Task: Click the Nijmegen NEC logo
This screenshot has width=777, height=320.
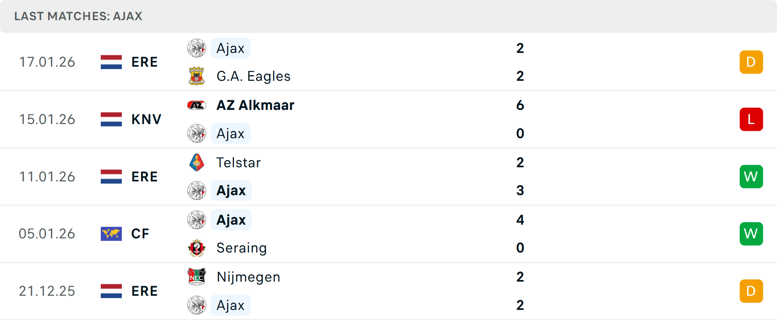Action: tap(197, 277)
